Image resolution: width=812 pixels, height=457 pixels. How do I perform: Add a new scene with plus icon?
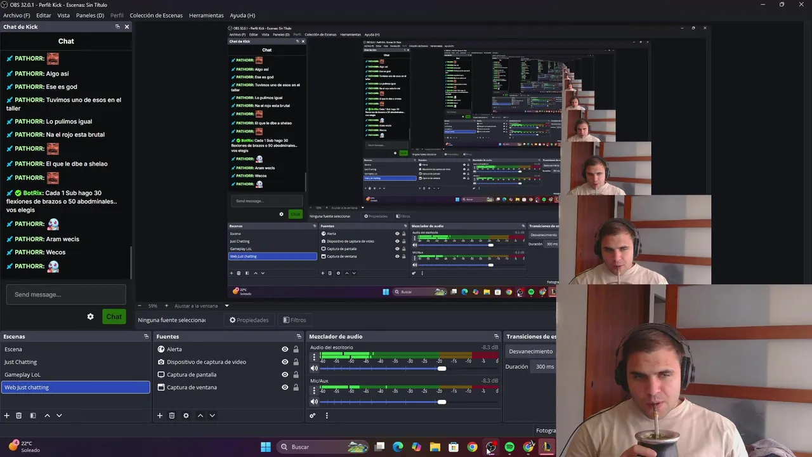pyautogui.click(x=7, y=416)
